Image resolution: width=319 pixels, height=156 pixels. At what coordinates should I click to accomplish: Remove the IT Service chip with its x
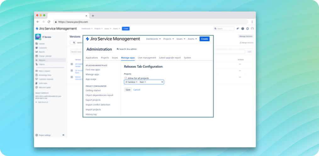coord(137,82)
